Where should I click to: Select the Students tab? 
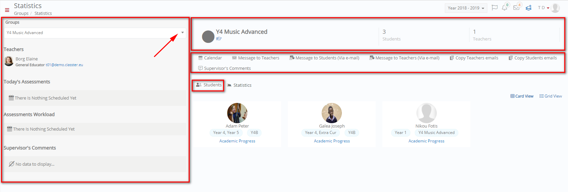[x=209, y=85]
